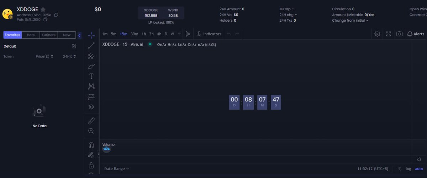Viewport: 427px width, 178px height.
Task: Switch to Hots tab
Action: click(31, 35)
